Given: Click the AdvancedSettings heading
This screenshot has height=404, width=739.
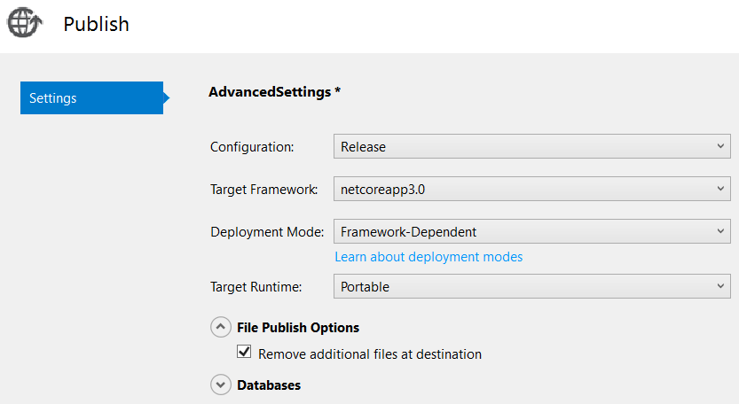Looking at the screenshot, I should click(274, 92).
